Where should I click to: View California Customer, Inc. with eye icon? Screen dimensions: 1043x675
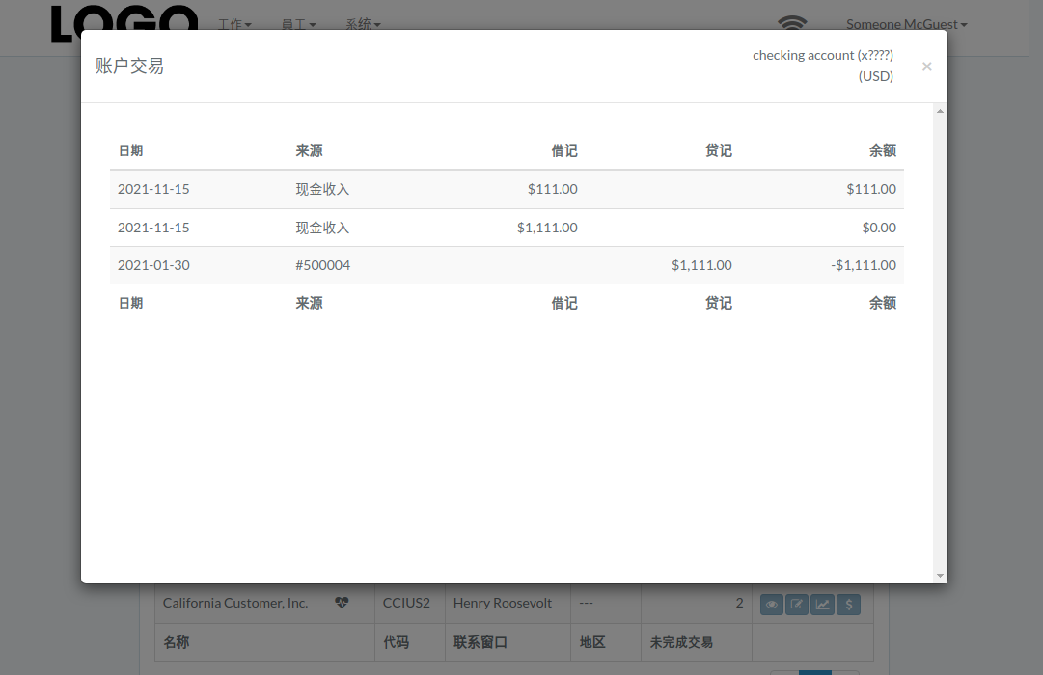[x=772, y=605]
